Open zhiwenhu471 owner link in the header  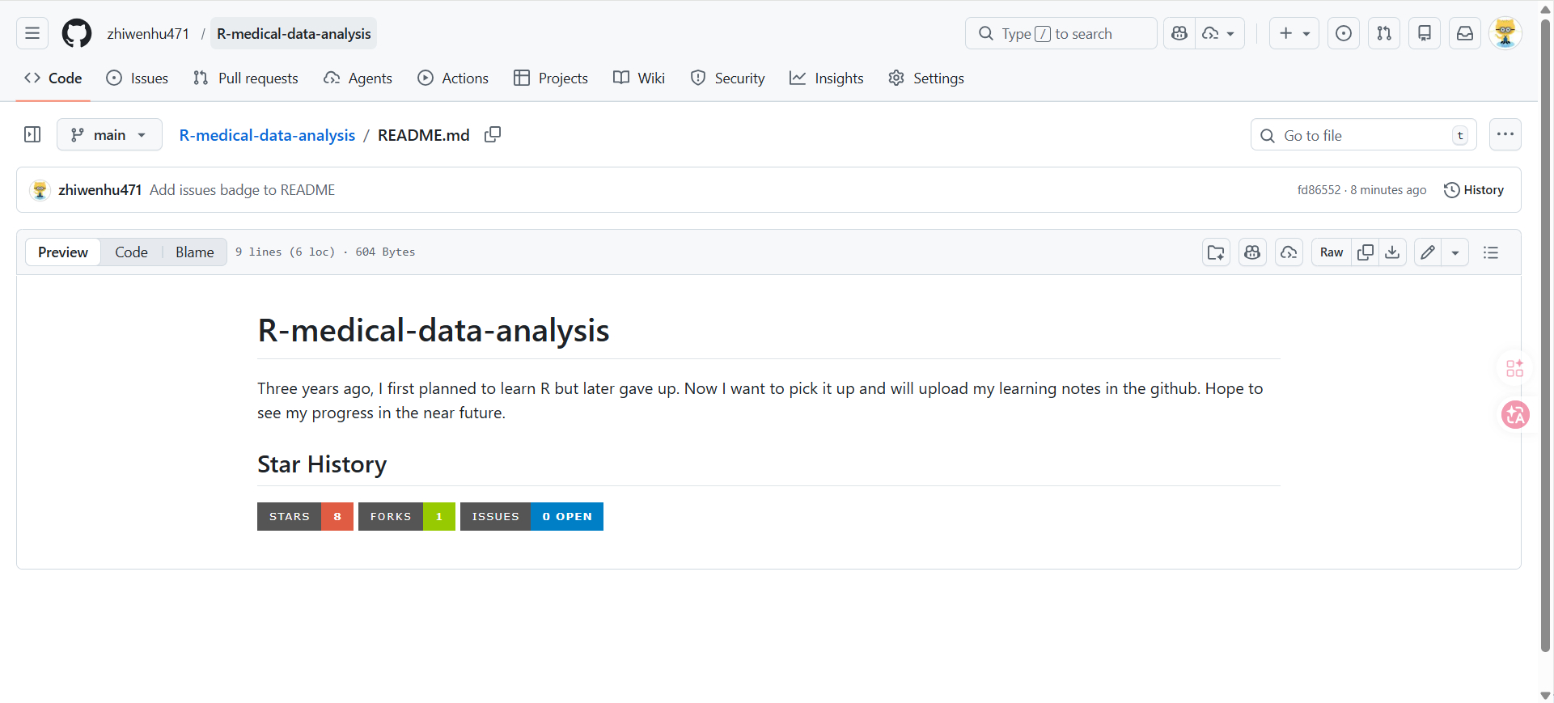[148, 33]
